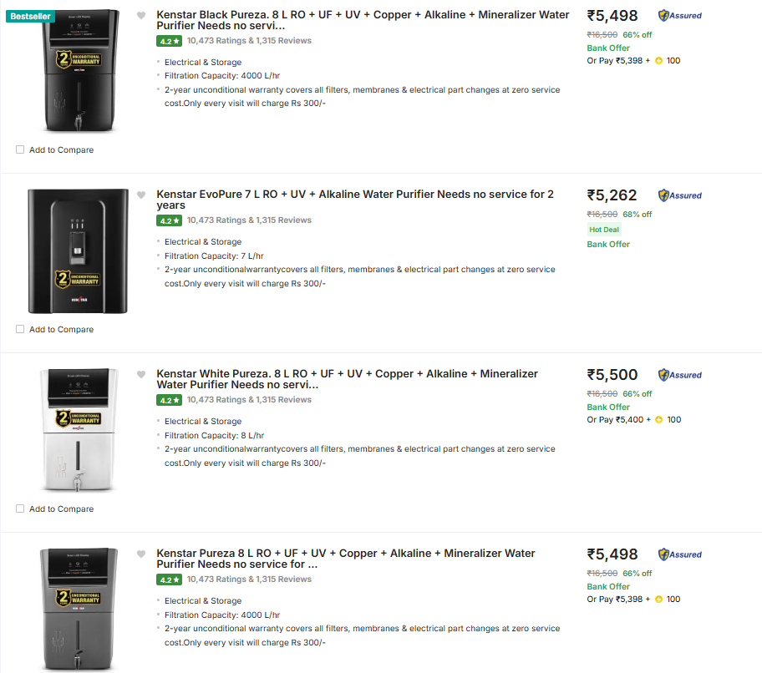
Task: Open the Kenstar EvoPure 7 L title link
Action: tap(354, 200)
